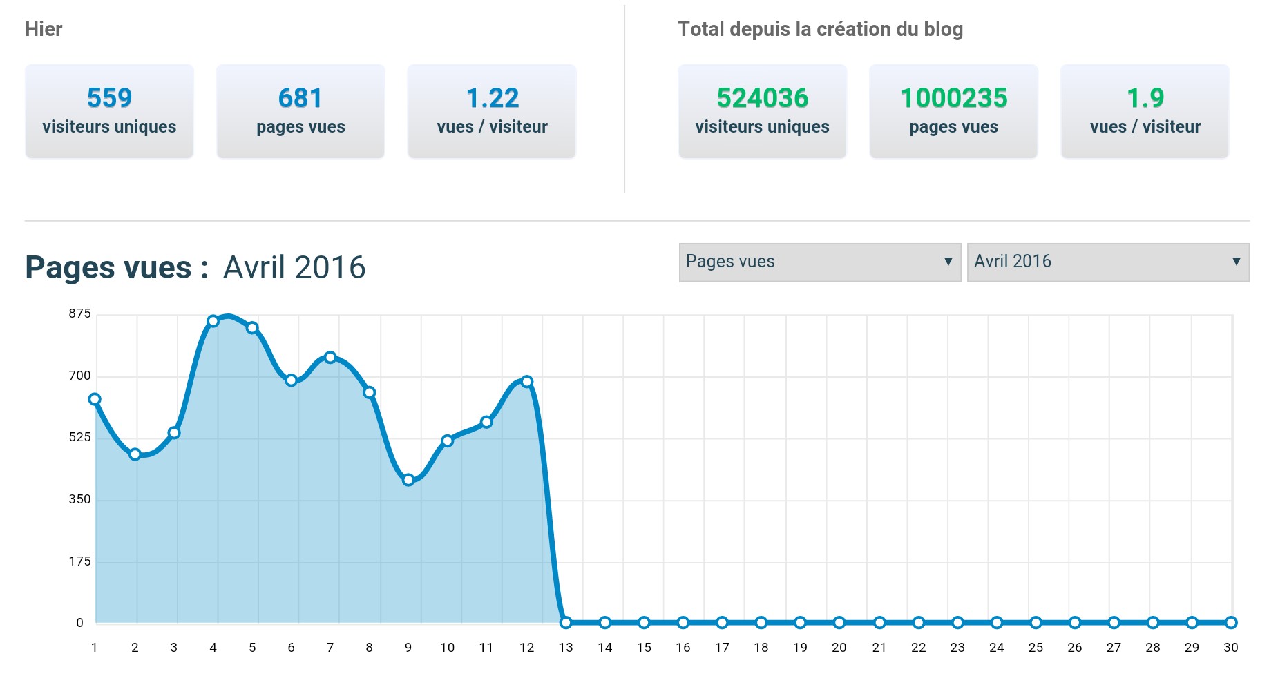The width and height of the screenshot is (1269, 676).
Task: Select the chart data point for day 5
Action: (x=252, y=328)
